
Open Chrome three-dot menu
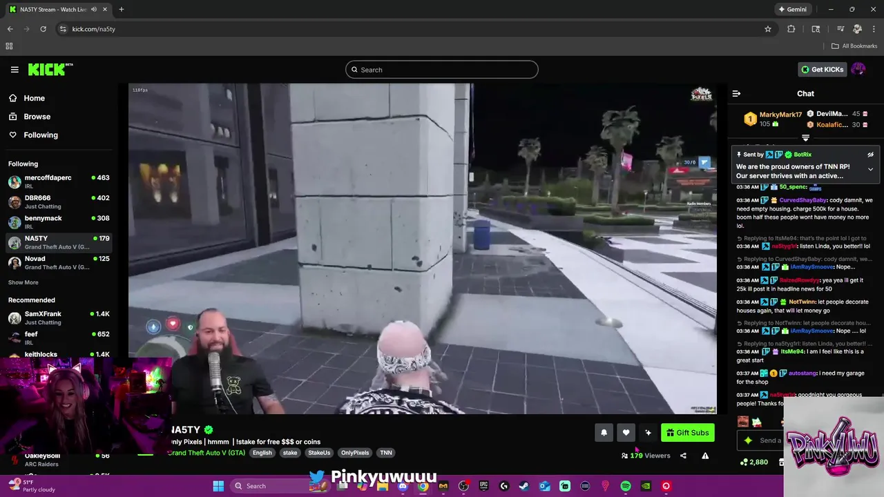(874, 29)
